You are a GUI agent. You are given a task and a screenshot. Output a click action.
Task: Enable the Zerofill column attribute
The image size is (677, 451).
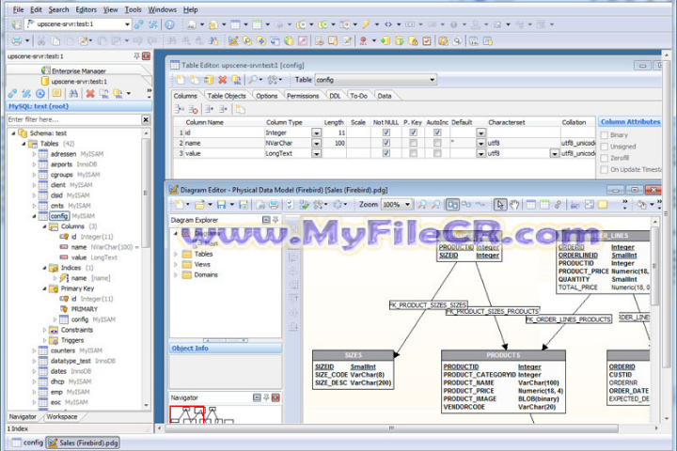[605, 159]
